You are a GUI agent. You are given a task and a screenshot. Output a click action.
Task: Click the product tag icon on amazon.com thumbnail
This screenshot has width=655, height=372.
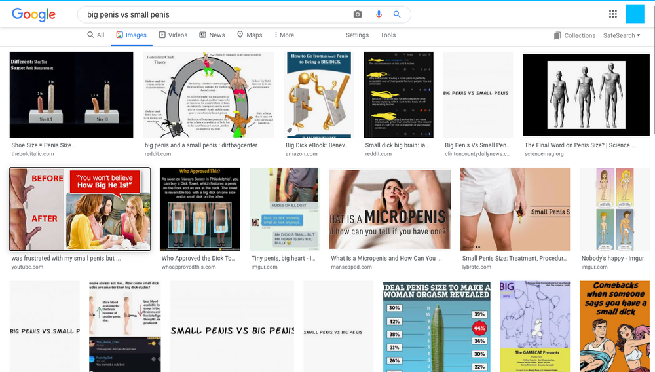click(x=290, y=130)
